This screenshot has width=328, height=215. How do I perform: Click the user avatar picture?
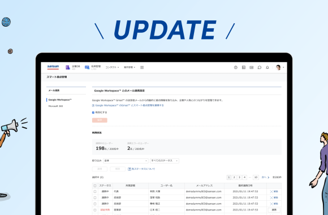pos(278,67)
